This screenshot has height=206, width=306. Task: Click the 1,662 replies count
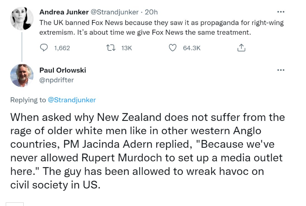(62, 48)
